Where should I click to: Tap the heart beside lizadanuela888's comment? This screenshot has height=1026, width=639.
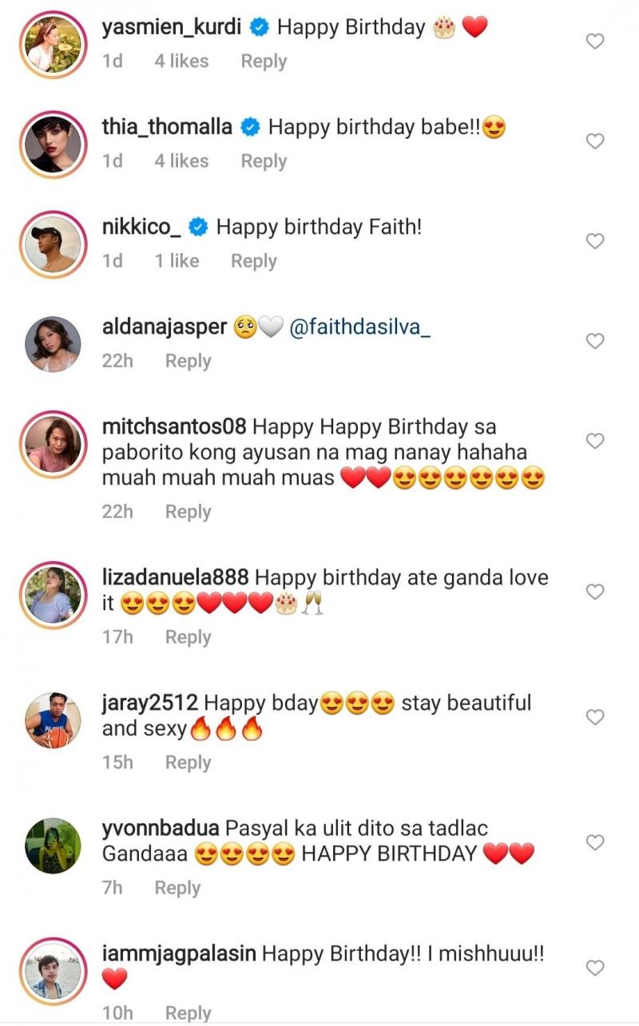coord(595,592)
